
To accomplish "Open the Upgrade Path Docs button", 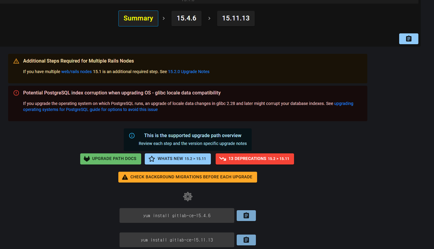I will 111,159.
